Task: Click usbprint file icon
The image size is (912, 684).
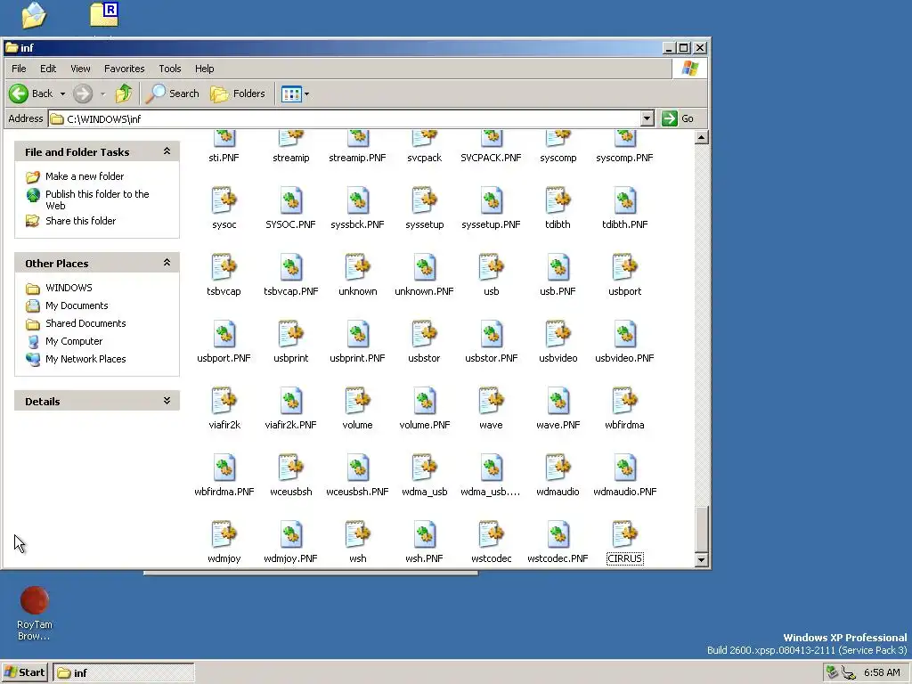Action: (x=290, y=335)
